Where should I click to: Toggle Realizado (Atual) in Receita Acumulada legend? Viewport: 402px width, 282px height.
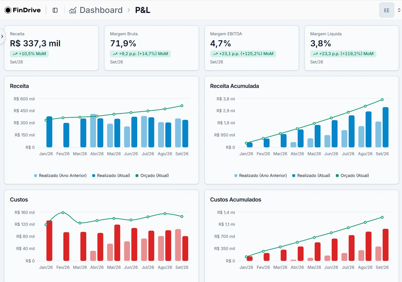311,176
